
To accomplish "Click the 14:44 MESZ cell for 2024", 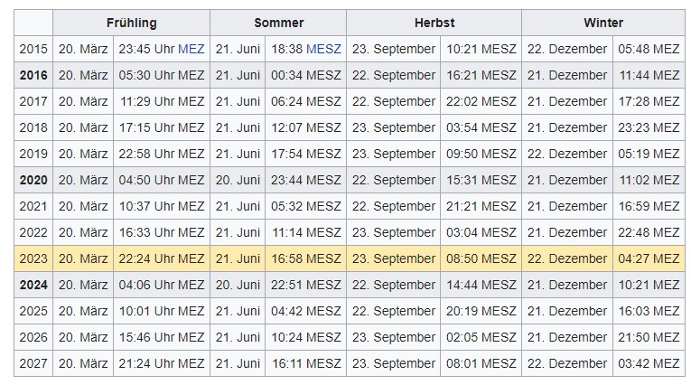I will click(481, 285).
